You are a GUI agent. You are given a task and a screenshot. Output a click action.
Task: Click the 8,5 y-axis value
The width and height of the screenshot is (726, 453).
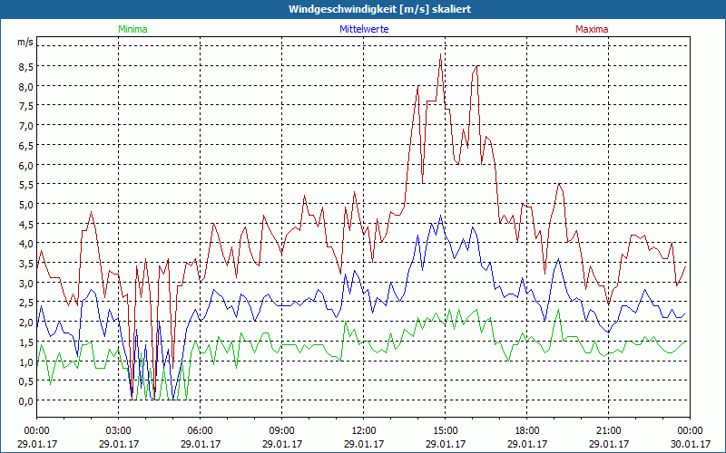coord(26,66)
